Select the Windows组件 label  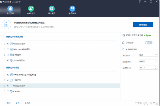tap(19, 86)
